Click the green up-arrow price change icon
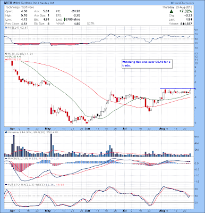 [x=171, y=11]
